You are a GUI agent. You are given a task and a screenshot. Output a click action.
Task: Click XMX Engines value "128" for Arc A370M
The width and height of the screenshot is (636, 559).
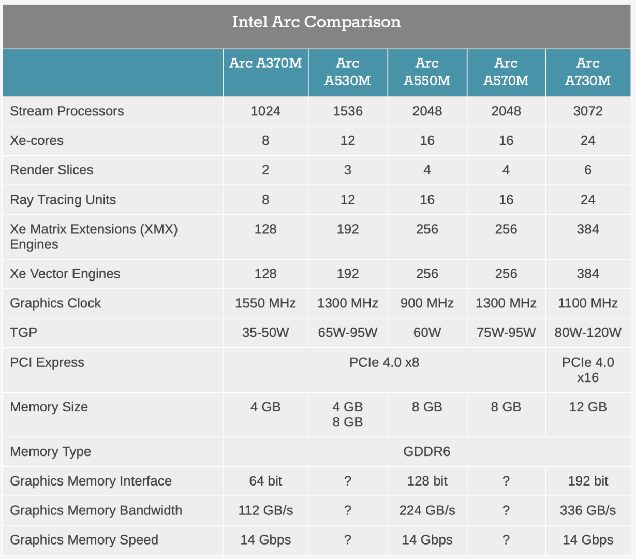[265, 229]
